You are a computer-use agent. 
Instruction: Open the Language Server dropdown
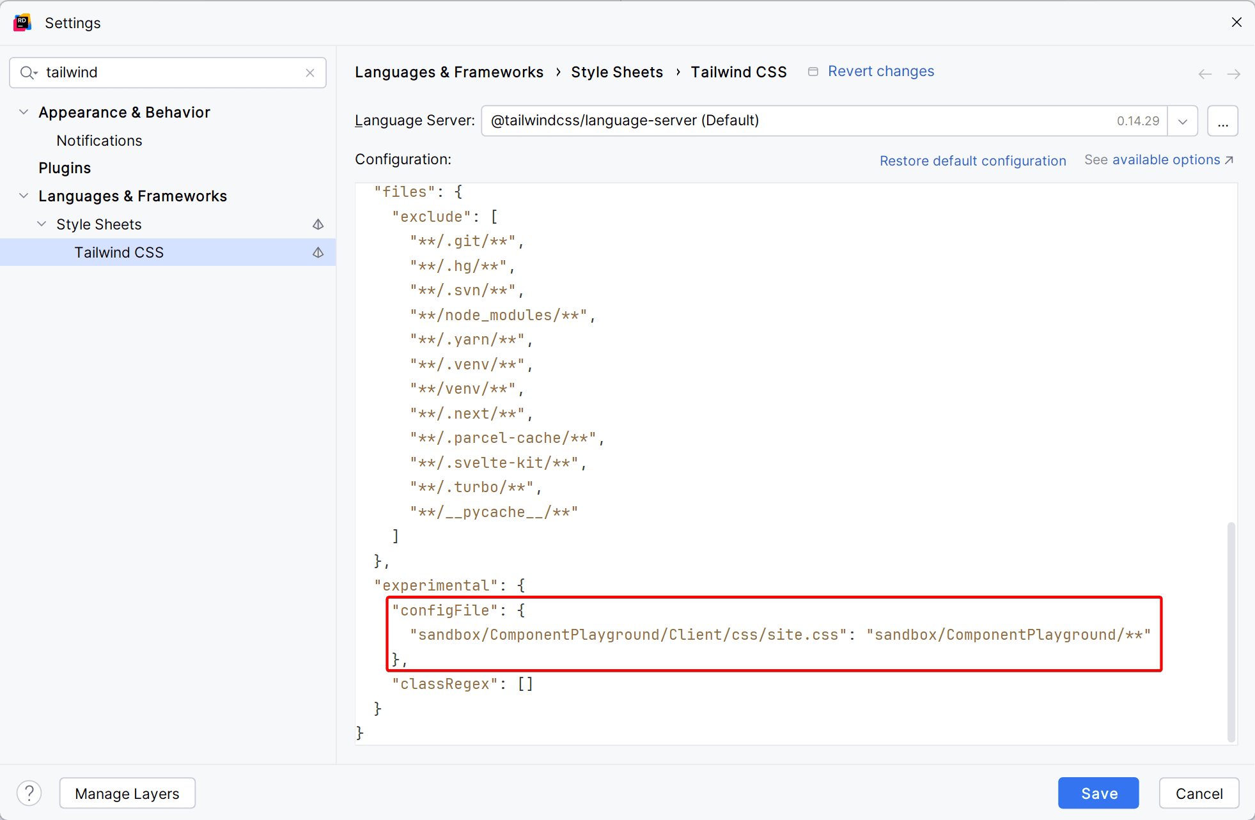click(1182, 121)
